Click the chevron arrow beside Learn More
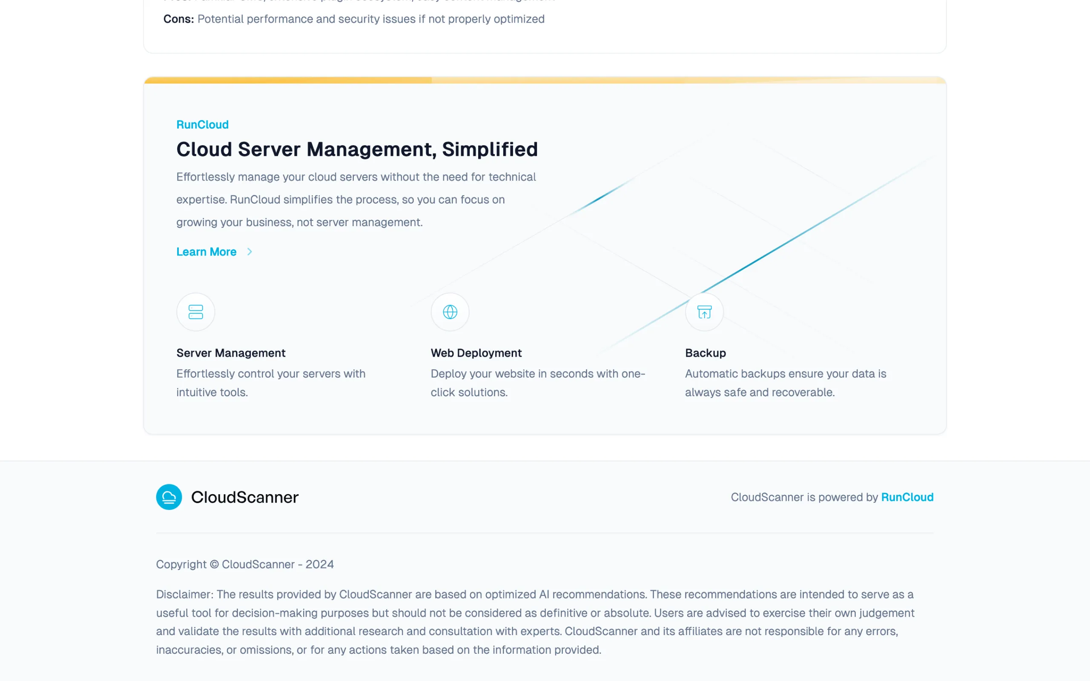The image size is (1090, 681). [x=249, y=252]
